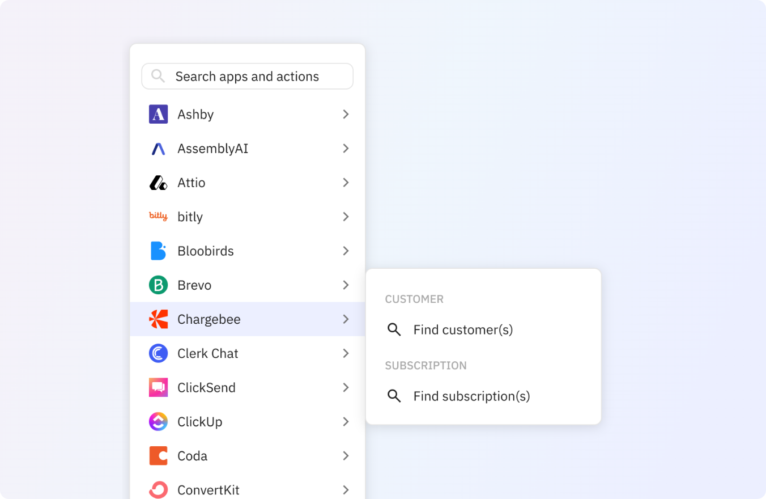Screen dimensions: 766x499
Task: Click search icon beside Find customer(s)
Action: [x=394, y=329]
